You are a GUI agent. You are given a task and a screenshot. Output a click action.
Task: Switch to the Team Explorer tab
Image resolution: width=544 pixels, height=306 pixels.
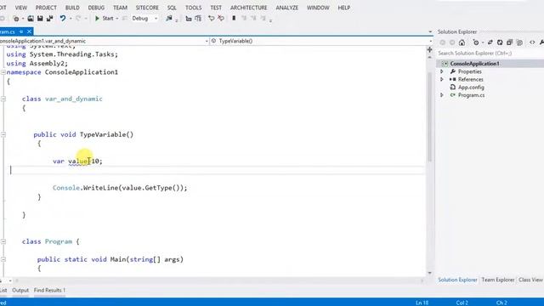pos(498,280)
